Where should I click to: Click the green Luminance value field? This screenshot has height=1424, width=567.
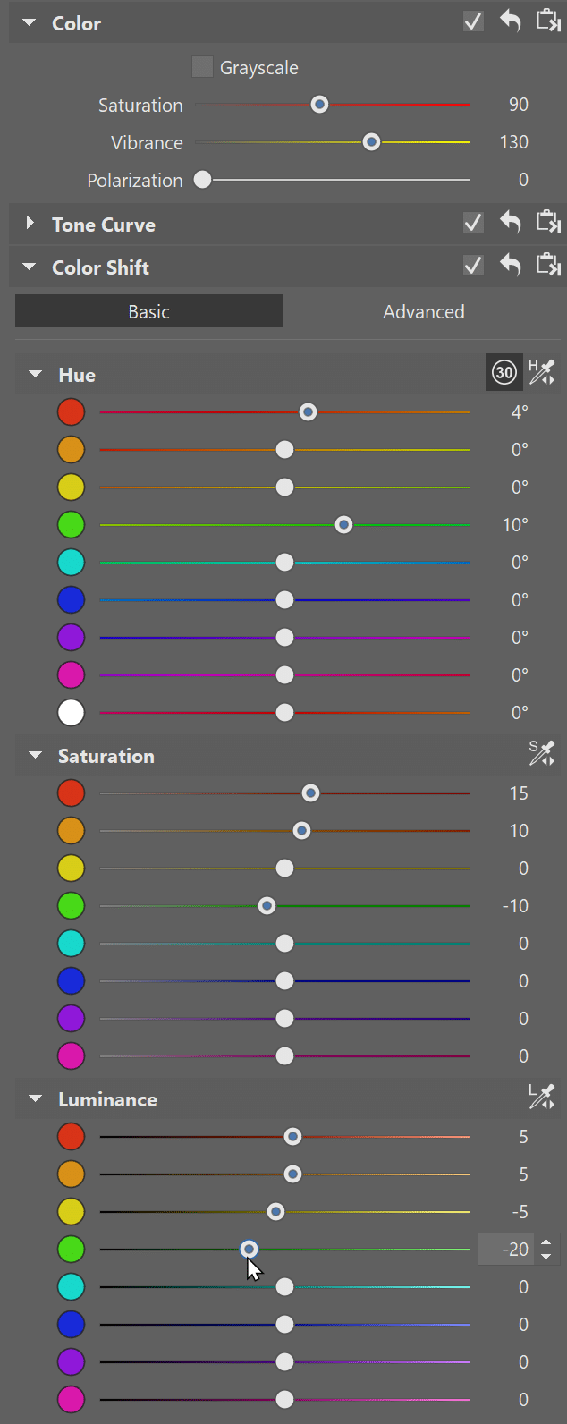pos(507,1249)
